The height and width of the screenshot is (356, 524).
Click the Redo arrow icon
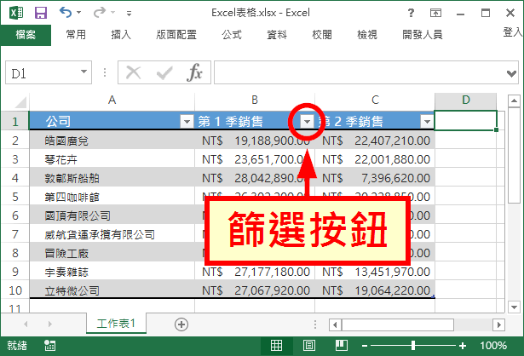pyautogui.click(x=99, y=13)
